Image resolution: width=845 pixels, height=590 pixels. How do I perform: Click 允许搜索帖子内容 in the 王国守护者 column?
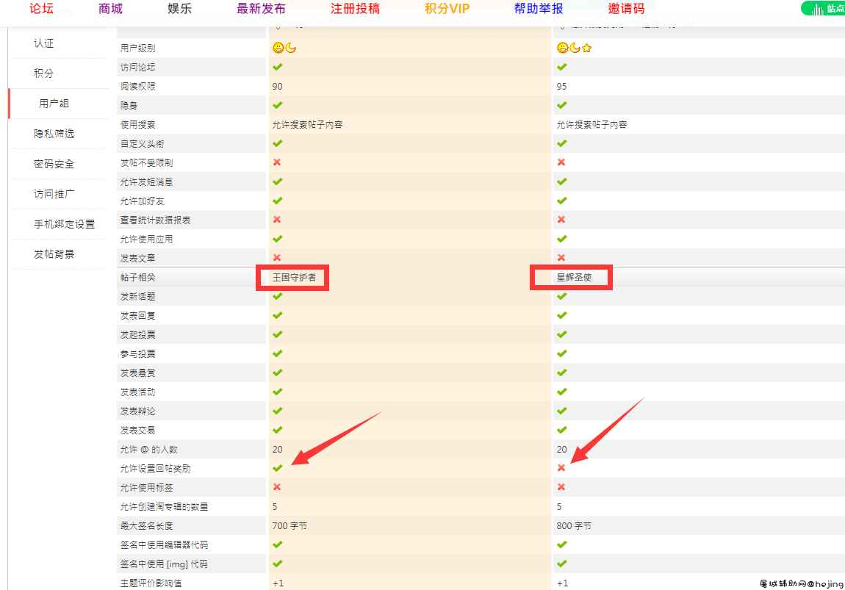(x=308, y=124)
